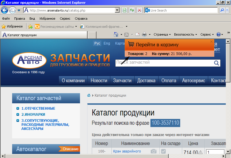The height and width of the screenshot is (158, 231).
Task: Click the RSS feeds icon
Action: (126, 35)
